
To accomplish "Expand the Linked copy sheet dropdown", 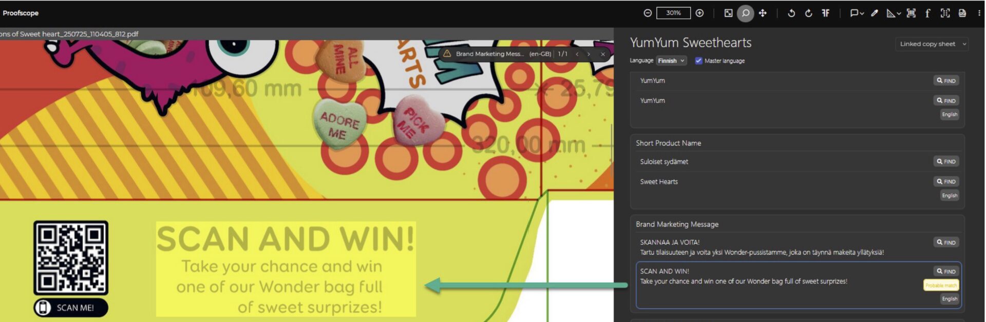I will (x=932, y=44).
